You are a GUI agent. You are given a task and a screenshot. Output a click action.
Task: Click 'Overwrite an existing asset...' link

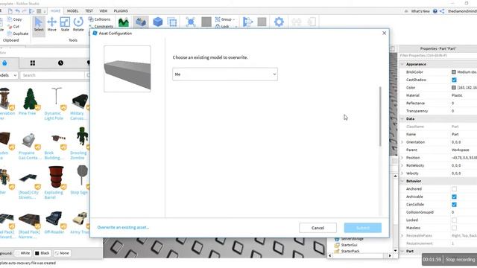coord(123,227)
